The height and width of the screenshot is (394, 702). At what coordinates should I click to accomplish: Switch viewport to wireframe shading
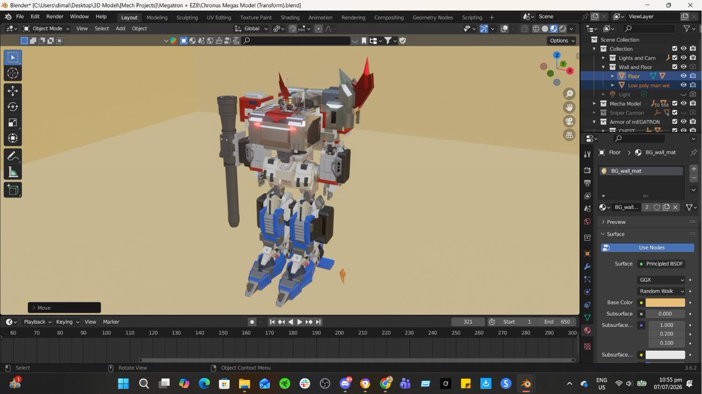536,28
